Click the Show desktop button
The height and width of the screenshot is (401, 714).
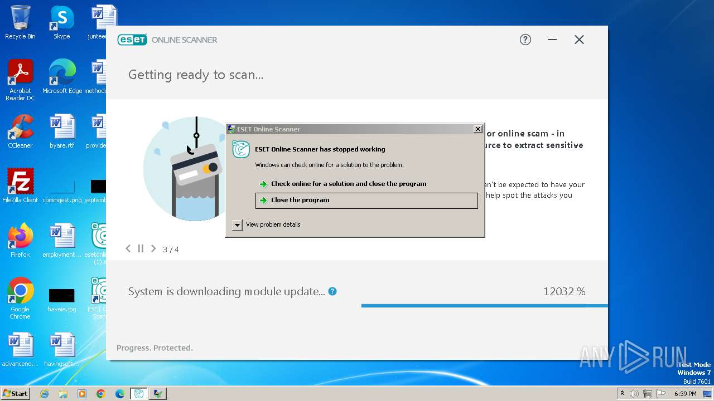pos(708,394)
